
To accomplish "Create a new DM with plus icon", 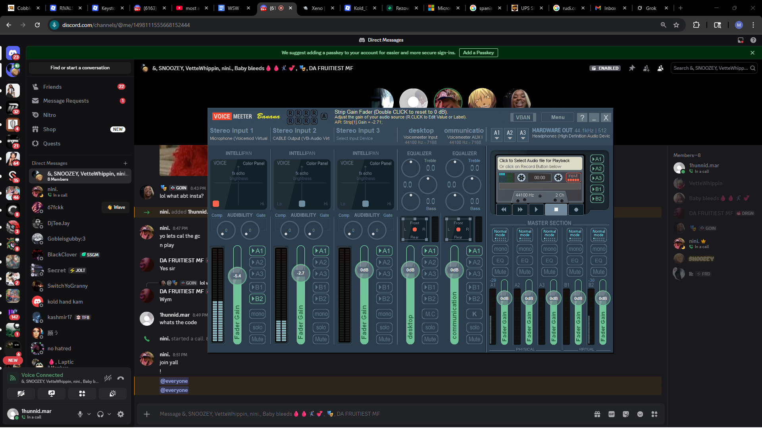I will (x=125, y=163).
